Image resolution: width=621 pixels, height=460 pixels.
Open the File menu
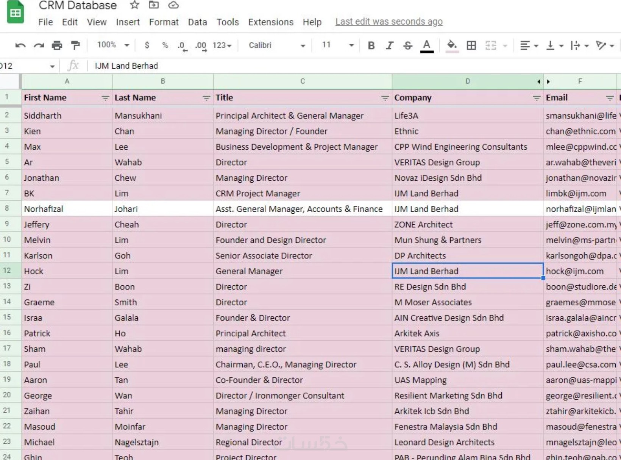pos(45,22)
